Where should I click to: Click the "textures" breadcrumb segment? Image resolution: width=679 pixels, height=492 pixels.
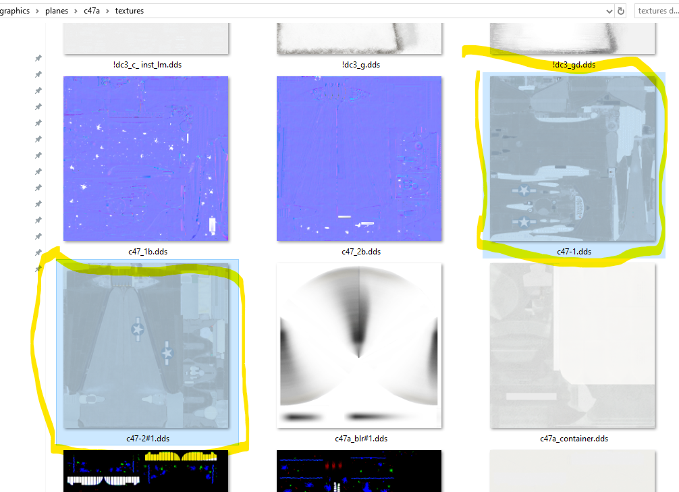(x=129, y=11)
